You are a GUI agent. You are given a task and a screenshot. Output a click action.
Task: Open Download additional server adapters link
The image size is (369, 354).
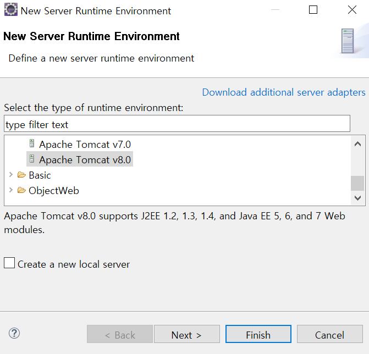click(x=284, y=92)
